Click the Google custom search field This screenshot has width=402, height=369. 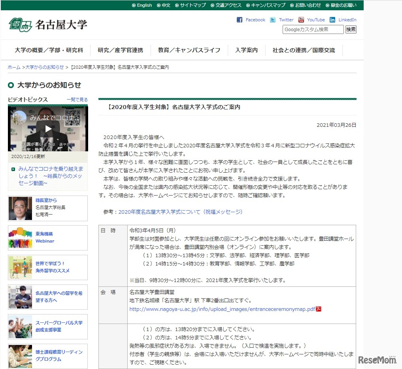tap(313, 30)
